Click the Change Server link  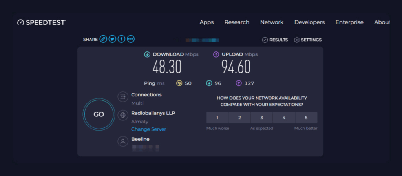pos(149,129)
